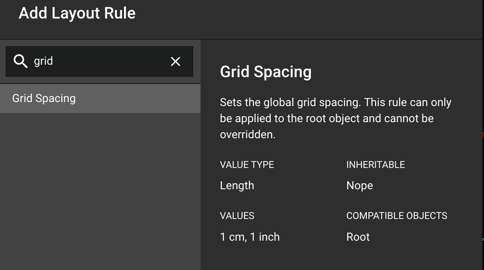
Task: Click the rule description paragraph
Action: [335, 118]
